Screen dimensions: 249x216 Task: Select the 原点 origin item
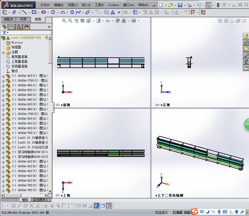(15, 71)
